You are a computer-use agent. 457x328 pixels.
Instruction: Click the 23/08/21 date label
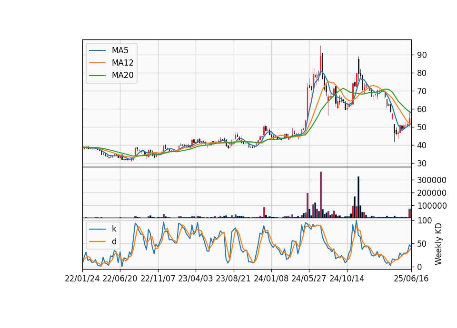click(x=233, y=279)
